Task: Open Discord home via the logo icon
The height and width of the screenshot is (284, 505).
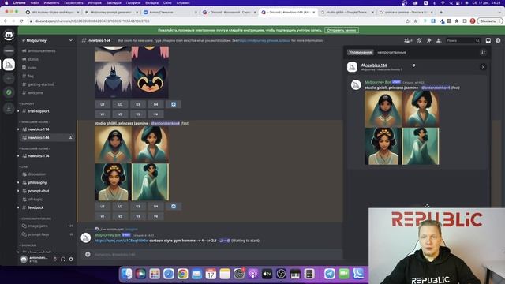Action: [x=9, y=35]
